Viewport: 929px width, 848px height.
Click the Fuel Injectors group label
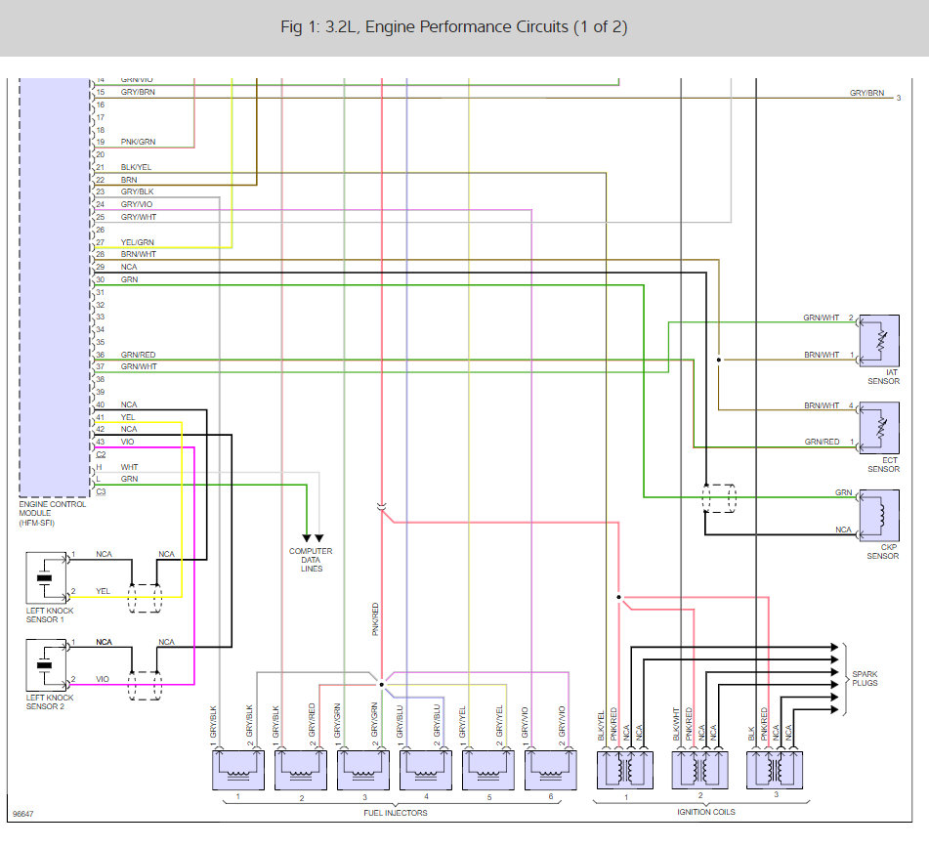click(396, 813)
